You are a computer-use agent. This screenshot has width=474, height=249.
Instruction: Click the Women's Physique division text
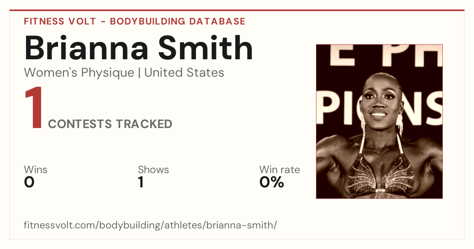click(x=79, y=73)
